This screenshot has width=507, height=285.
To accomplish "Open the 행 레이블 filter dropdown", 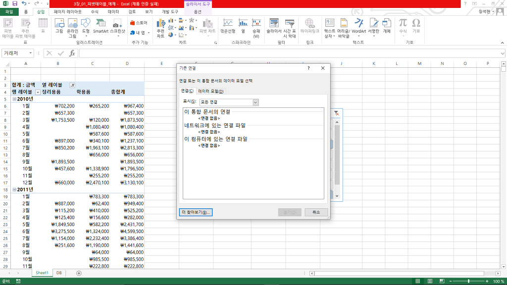I will pos(38,93).
